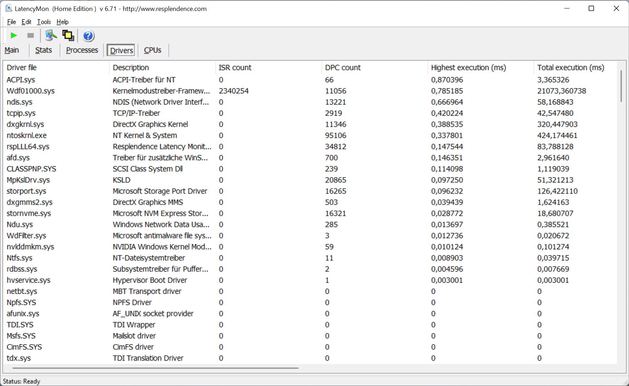This screenshot has height=386, width=629.
Task: Click the vertical scrollbar thumb
Action: 621,86
